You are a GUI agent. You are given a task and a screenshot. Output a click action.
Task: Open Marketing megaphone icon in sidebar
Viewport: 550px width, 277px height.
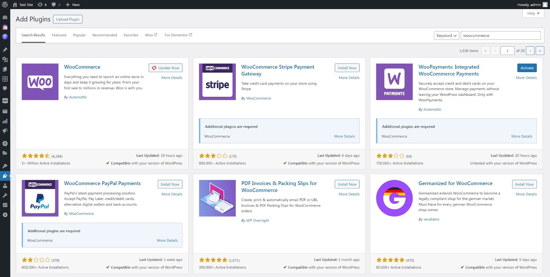[5, 131]
